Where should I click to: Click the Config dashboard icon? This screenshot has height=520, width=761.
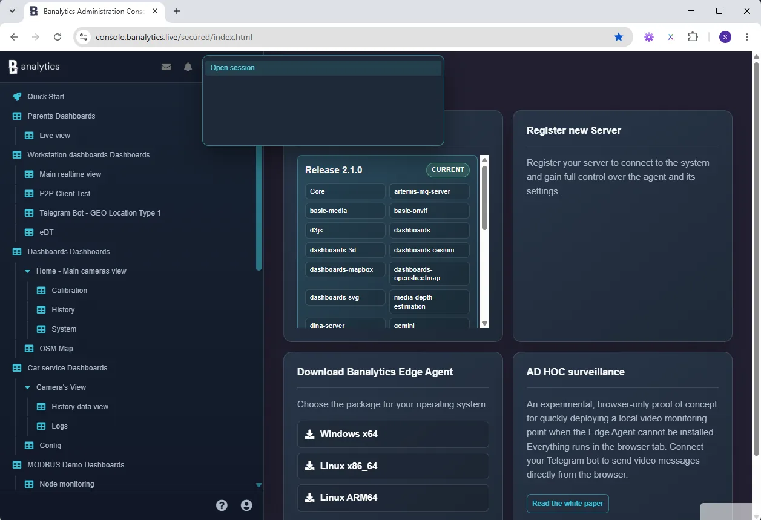point(29,446)
